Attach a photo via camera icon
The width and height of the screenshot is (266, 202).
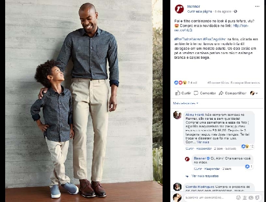(x=245, y=197)
